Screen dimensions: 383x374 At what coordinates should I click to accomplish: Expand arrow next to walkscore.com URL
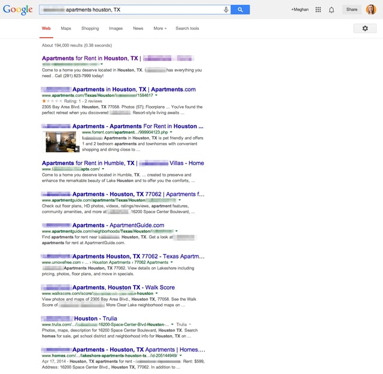(157, 293)
